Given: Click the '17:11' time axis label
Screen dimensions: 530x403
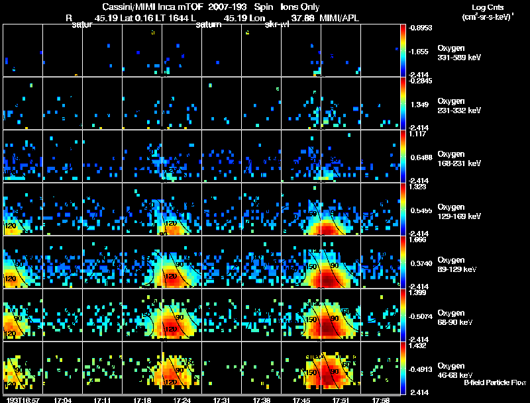Looking at the screenshot, I should [103, 400].
